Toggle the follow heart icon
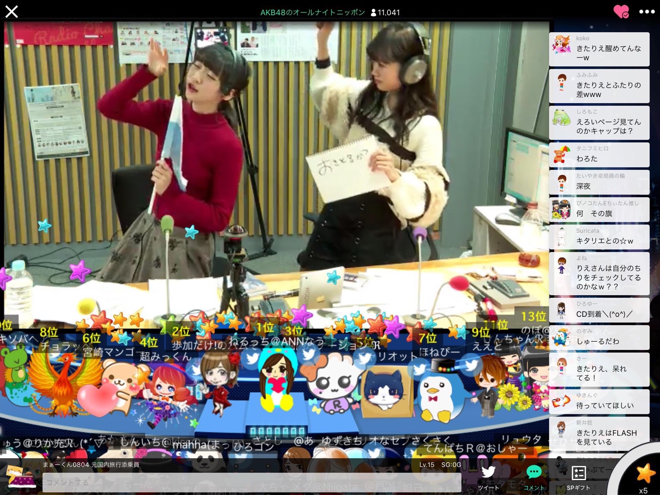 (621, 12)
